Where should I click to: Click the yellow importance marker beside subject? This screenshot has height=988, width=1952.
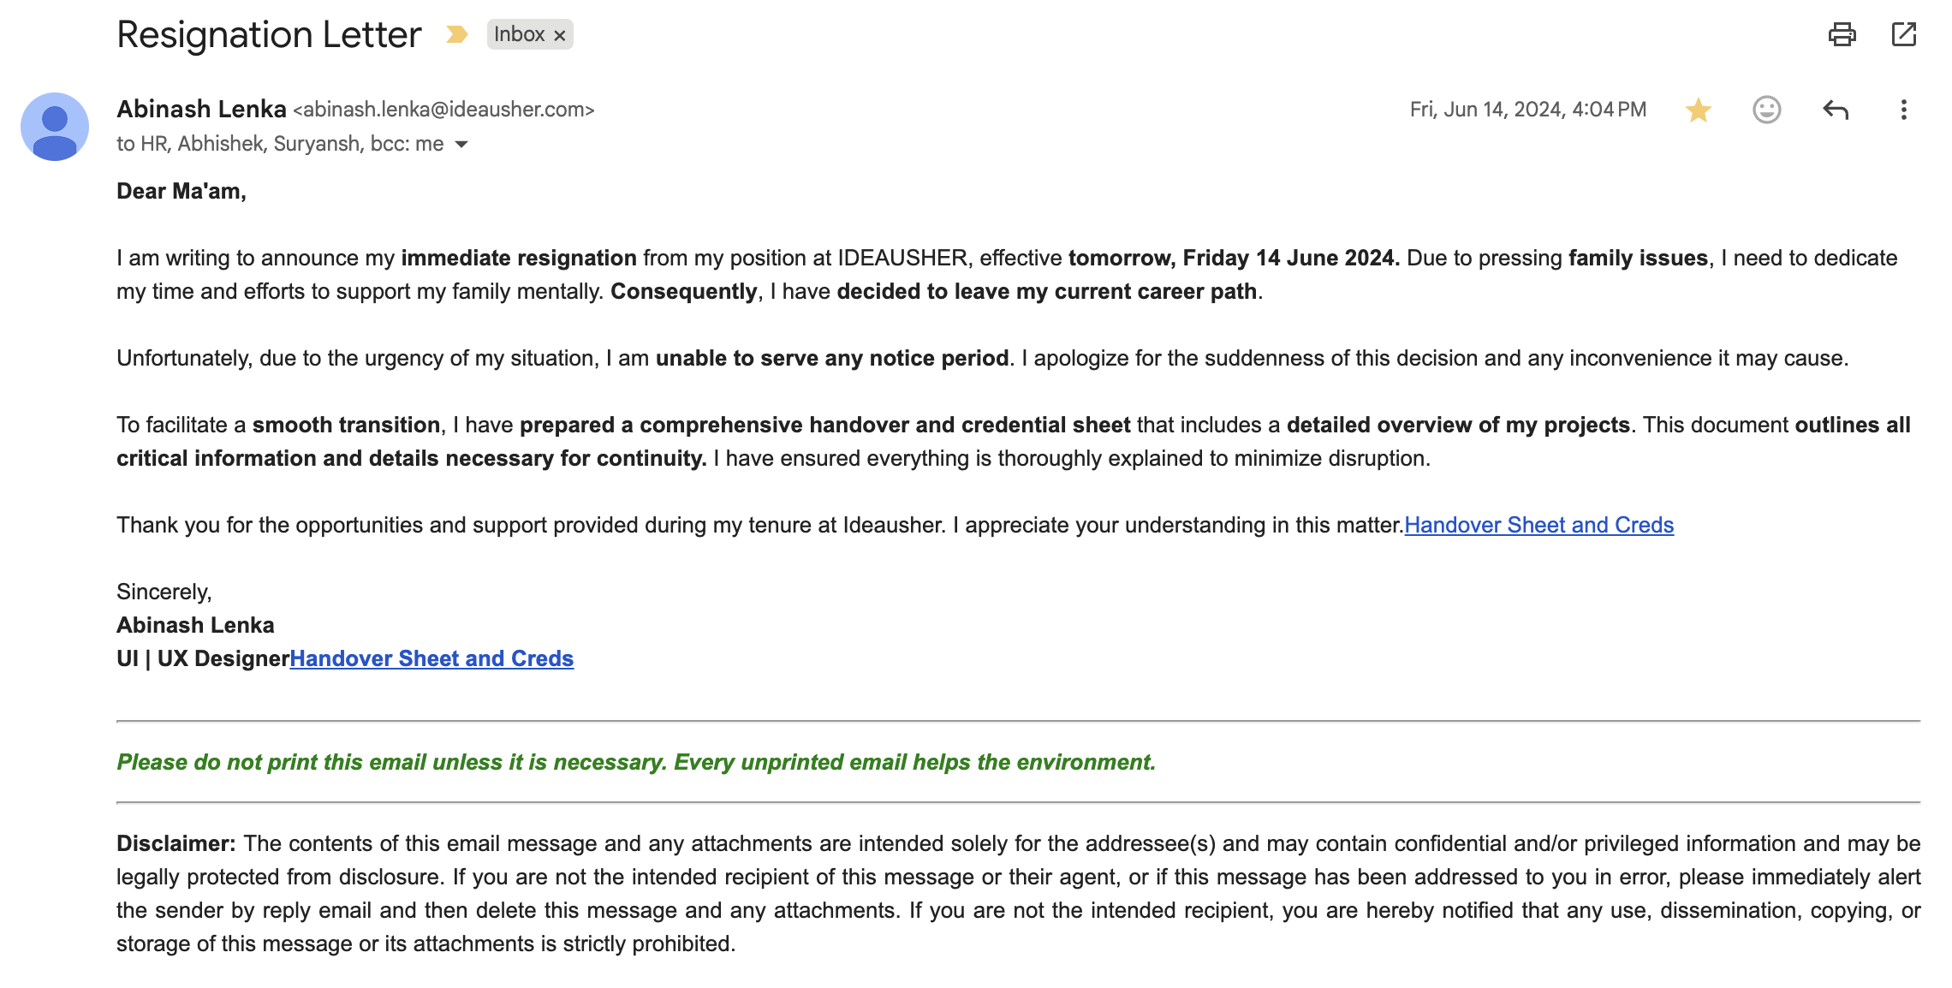pos(457,34)
